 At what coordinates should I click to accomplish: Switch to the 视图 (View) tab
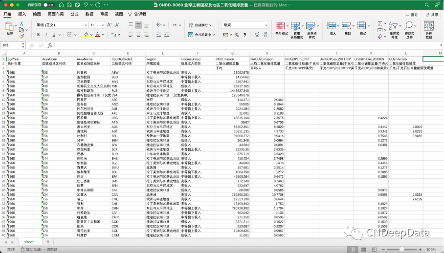coord(119,14)
